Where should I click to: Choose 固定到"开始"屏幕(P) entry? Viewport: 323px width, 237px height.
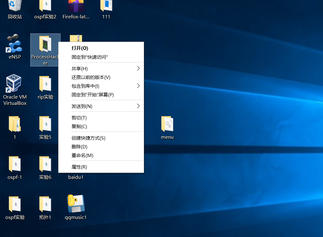pyautogui.click(x=101, y=95)
